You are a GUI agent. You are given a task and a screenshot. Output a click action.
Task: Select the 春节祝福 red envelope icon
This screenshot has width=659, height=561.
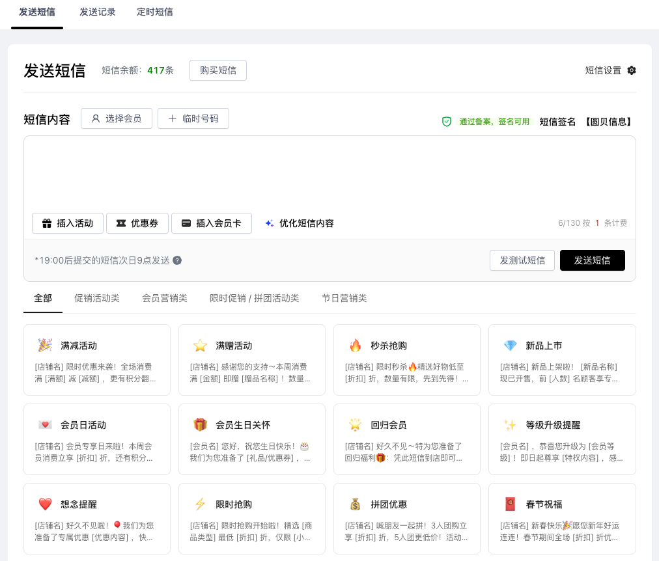(510, 504)
